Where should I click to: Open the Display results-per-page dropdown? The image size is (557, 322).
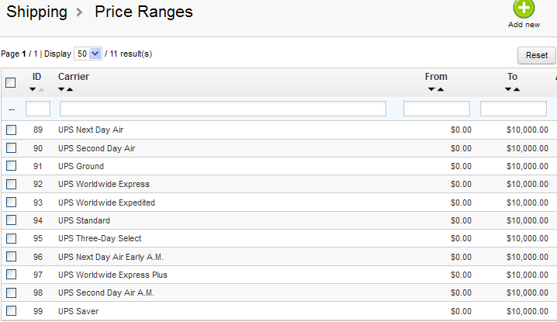pos(88,54)
